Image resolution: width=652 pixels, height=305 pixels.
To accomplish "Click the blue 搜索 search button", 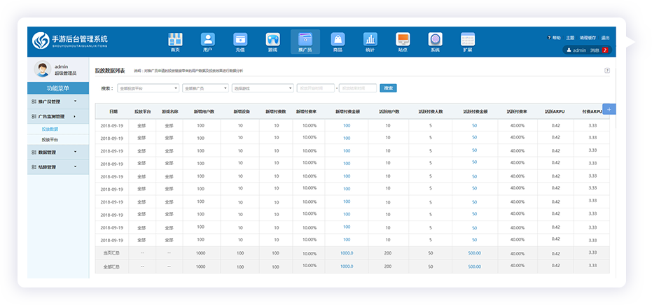I will pos(388,88).
